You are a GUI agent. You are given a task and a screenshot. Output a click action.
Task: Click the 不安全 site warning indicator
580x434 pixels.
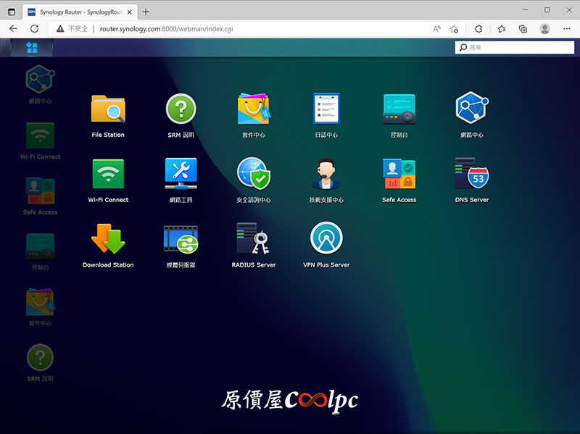(x=72, y=29)
